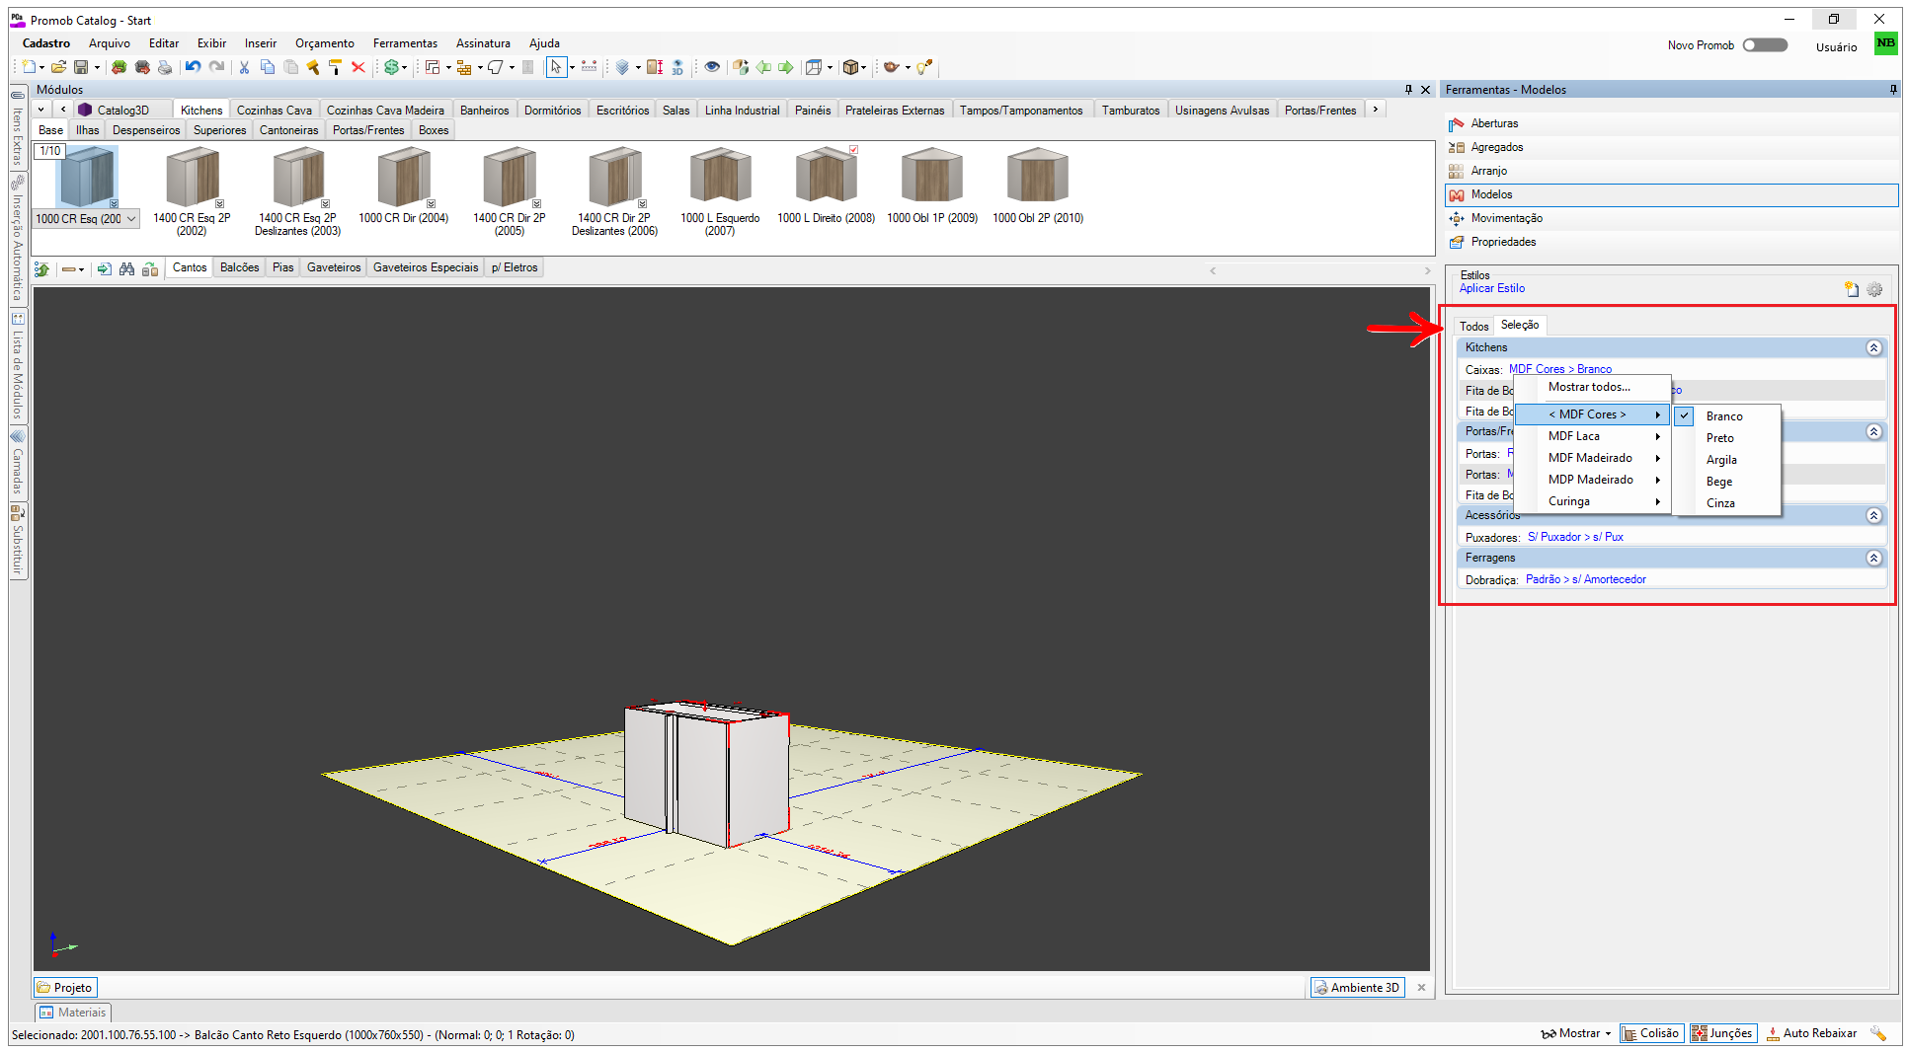Screen dimensions: 1907x1052
Task: Click the Padrão > s/ Amortecedor hinge link
Action: click(x=1585, y=580)
